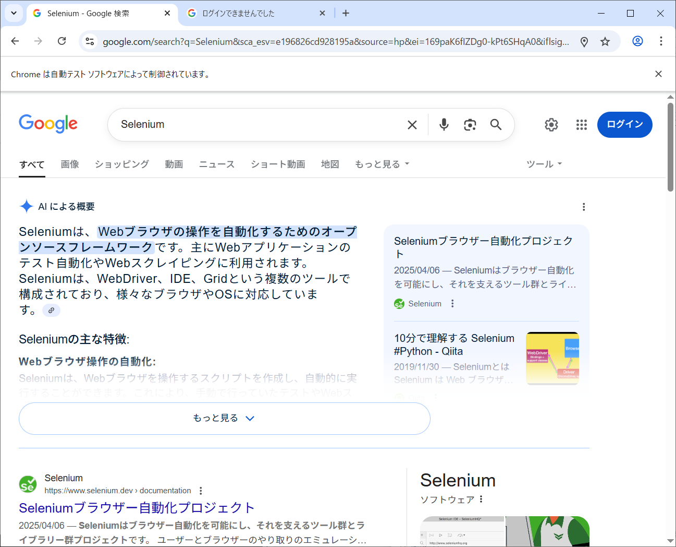Click the voice search microphone icon
The height and width of the screenshot is (547, 676).
[444, 124]
